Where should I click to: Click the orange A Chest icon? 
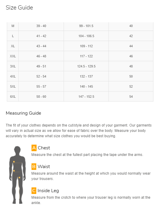(x=34, y=148)
